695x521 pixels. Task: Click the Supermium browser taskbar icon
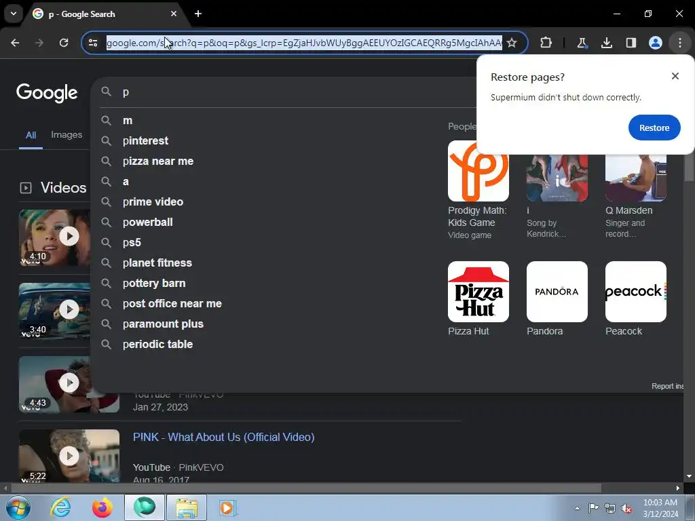pyautogui.click(x=145, y=507)
